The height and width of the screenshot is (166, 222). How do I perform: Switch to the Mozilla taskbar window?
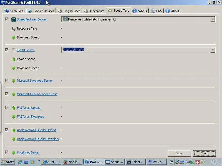coord(72,162)
